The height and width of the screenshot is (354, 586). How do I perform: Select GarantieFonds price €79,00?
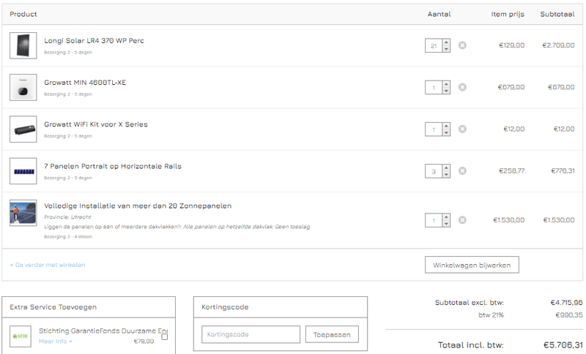pos(144,342)
